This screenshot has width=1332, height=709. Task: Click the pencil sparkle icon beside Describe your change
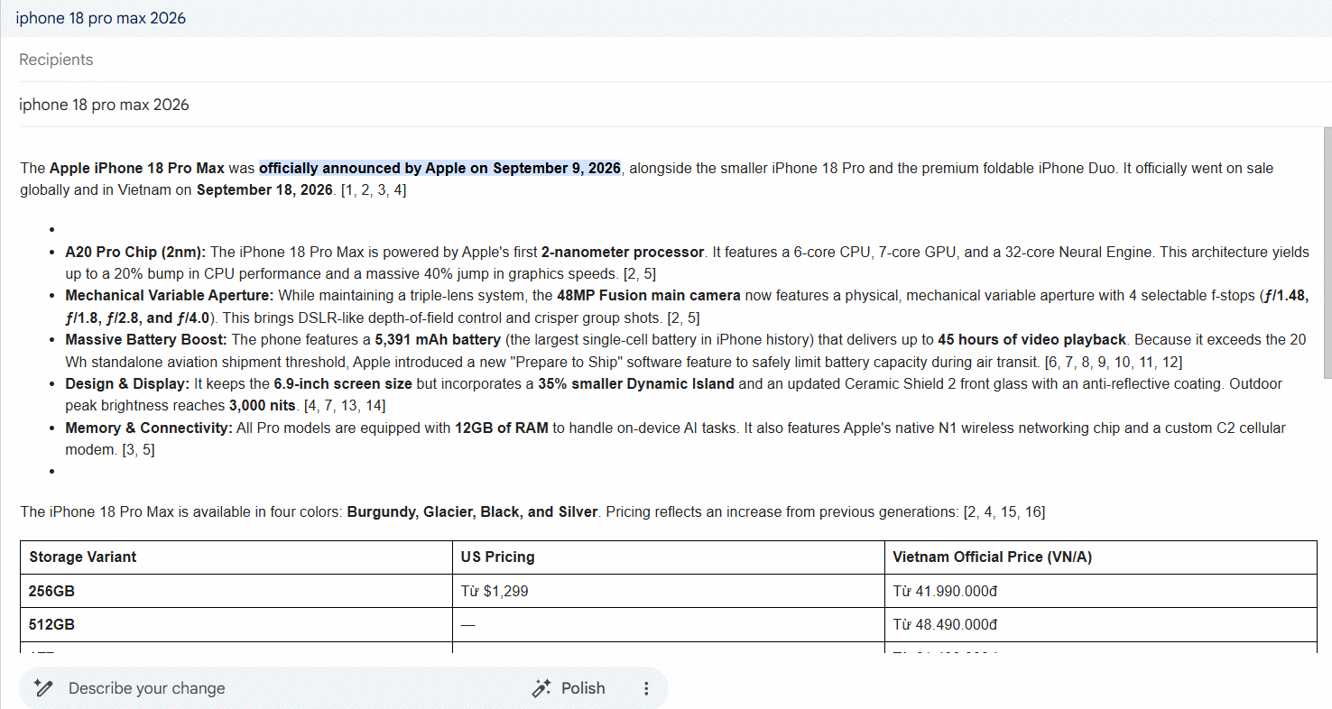42,688
